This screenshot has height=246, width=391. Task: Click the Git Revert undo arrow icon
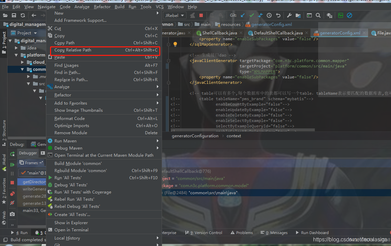click(278, 15)
